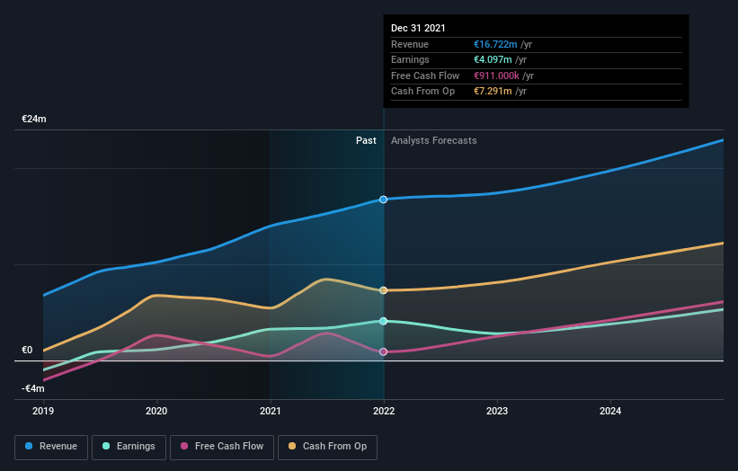Click the orange Cash From Op data point
Image resolution: width=738 pixels, height=471 pixels.
(384, 290)
